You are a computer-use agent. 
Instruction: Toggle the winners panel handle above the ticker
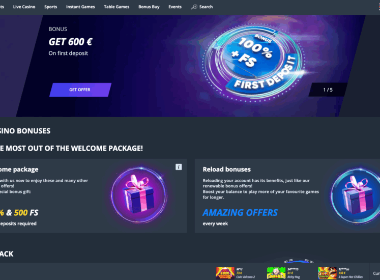[x=299, y=261]
